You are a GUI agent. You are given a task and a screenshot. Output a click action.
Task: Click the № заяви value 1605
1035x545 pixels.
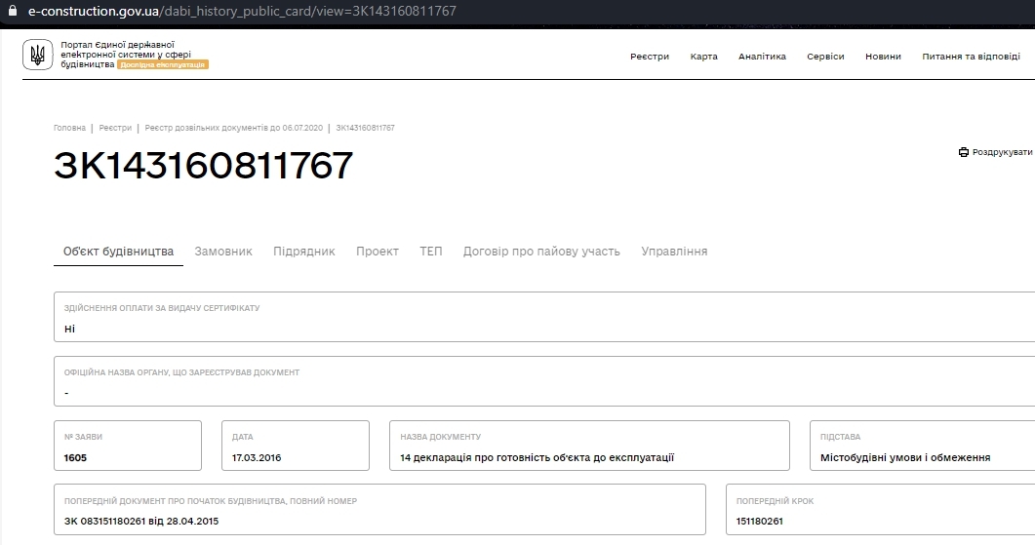[75, 458]
